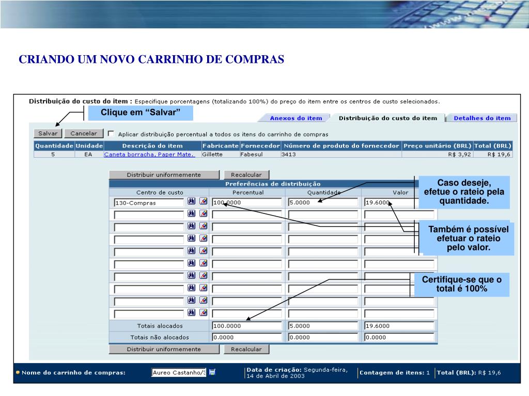The height and width of the screenshot is (396, 529).
Task: Click the Unidade cell reading EA
Action: pos(88,154)
